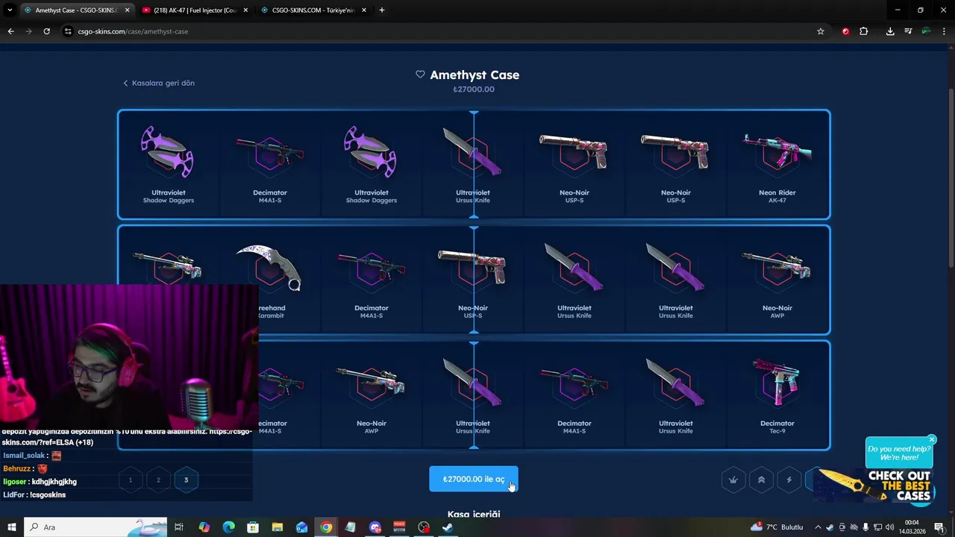This screenshot has height=537, width=955.
Task: Select case count 3 hexagon
Action: point(187,480)
